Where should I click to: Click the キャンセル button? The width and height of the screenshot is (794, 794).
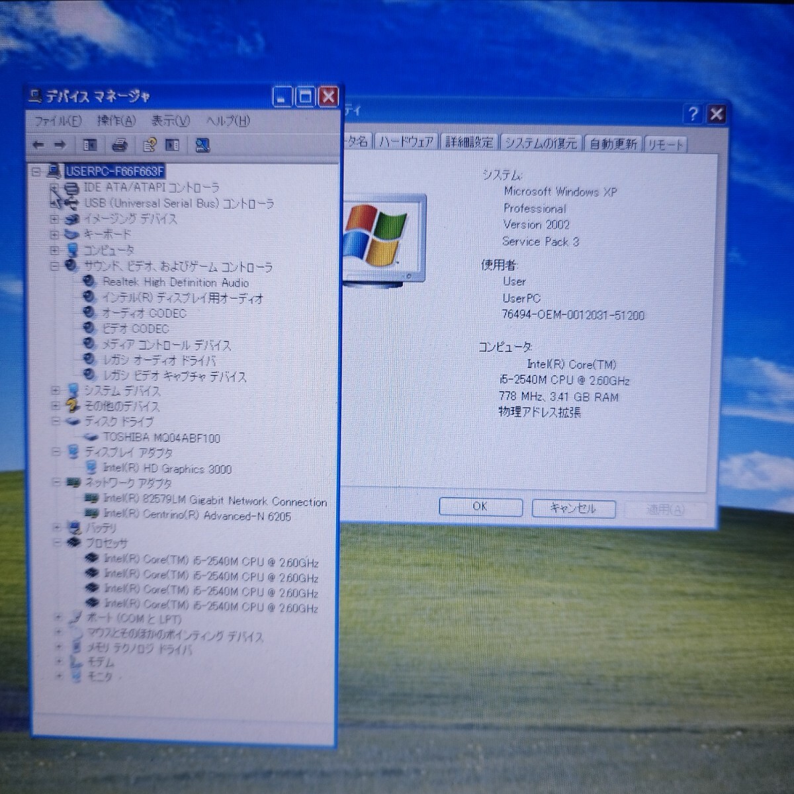[x=573, y=508]
